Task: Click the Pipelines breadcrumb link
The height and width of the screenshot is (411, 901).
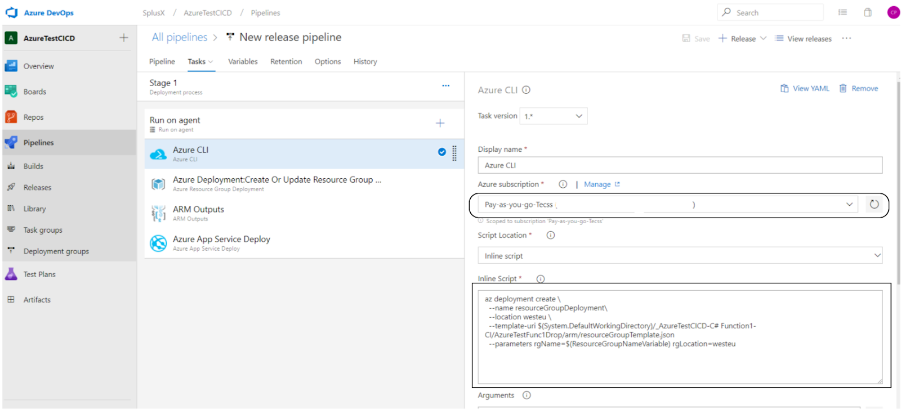Action: click(266, 13)
